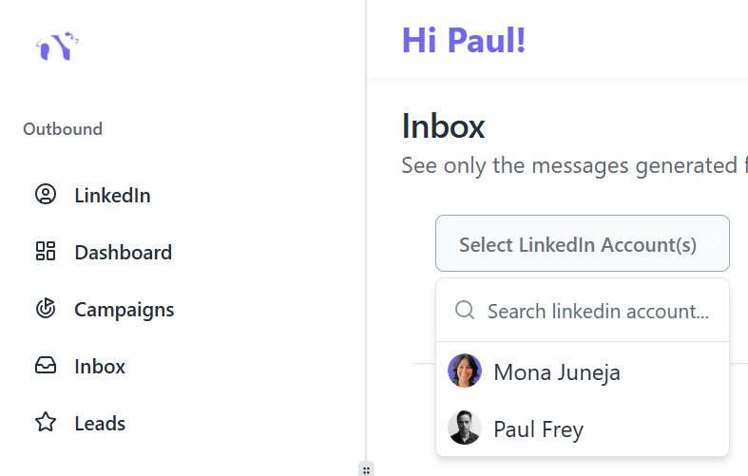Click the Campaigns target icon
The image size is (748, 476).
coord(46,309)
